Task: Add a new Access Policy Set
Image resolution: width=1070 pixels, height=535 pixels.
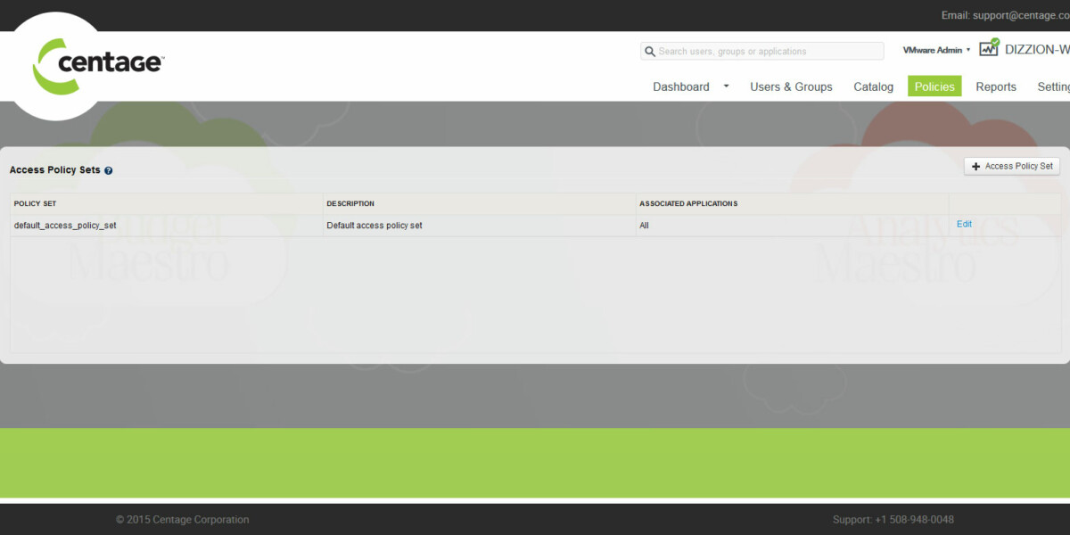Action: (1012, 166)
